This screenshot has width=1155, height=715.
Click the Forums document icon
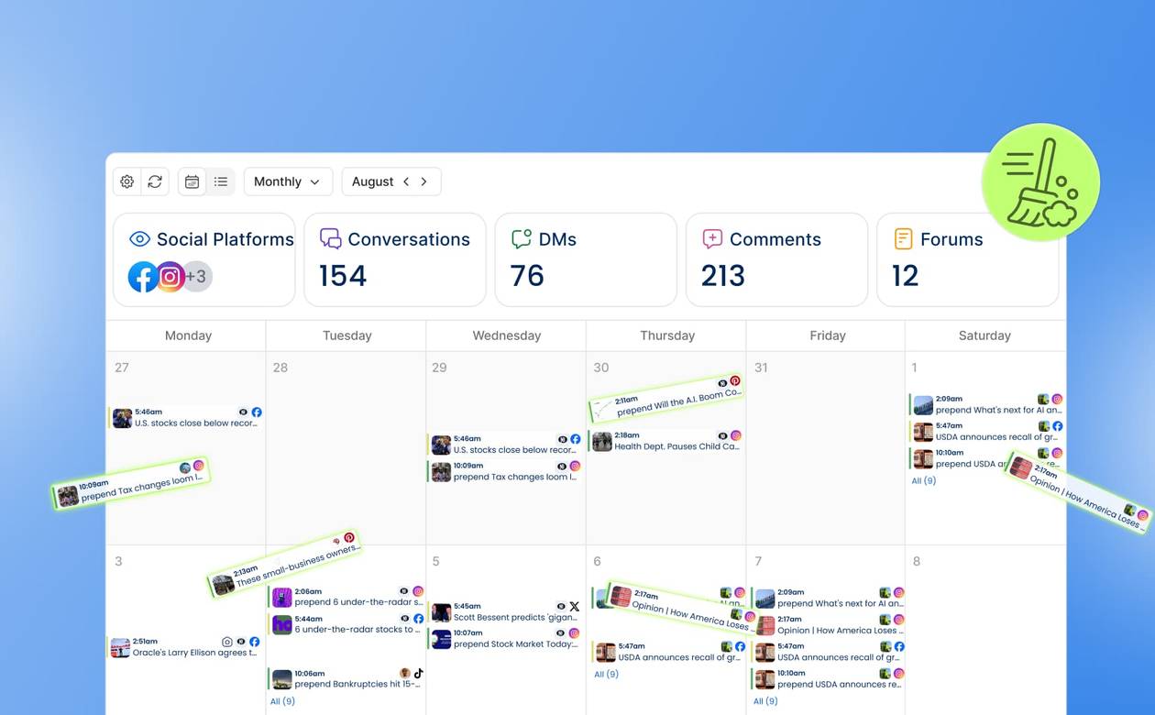[903, 238]
